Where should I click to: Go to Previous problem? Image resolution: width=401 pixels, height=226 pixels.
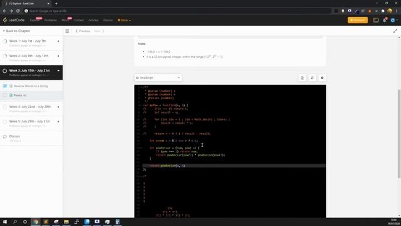pos(83,31)
